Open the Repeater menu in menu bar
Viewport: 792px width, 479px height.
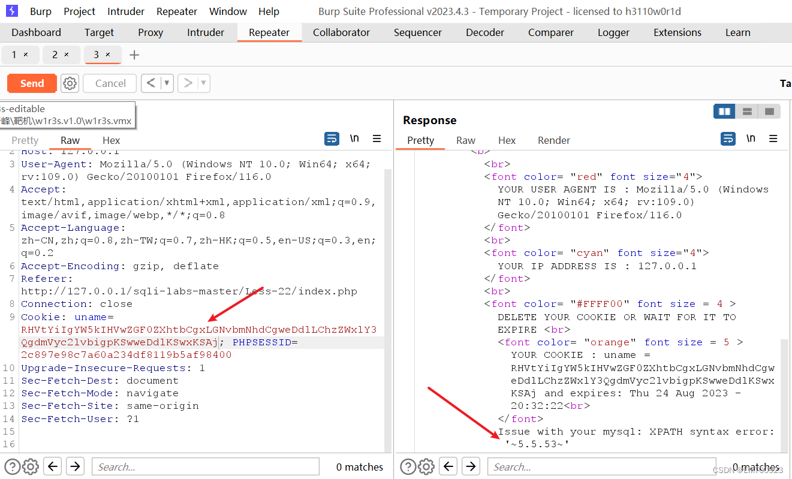(177, 11)
